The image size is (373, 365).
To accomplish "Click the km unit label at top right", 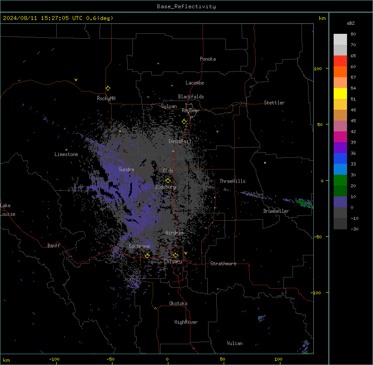I will click(322, 18).
